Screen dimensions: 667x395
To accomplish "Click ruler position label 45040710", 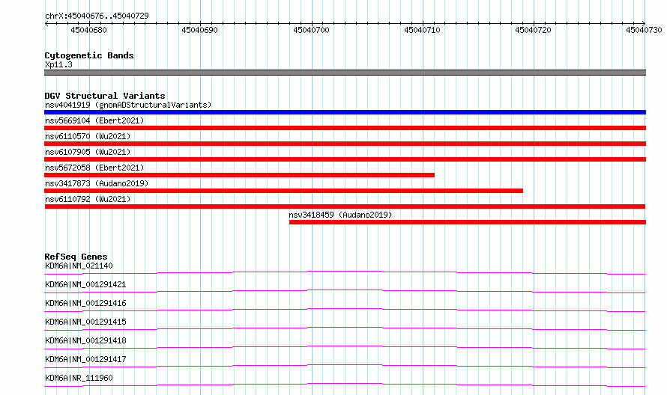I will 422,30.
